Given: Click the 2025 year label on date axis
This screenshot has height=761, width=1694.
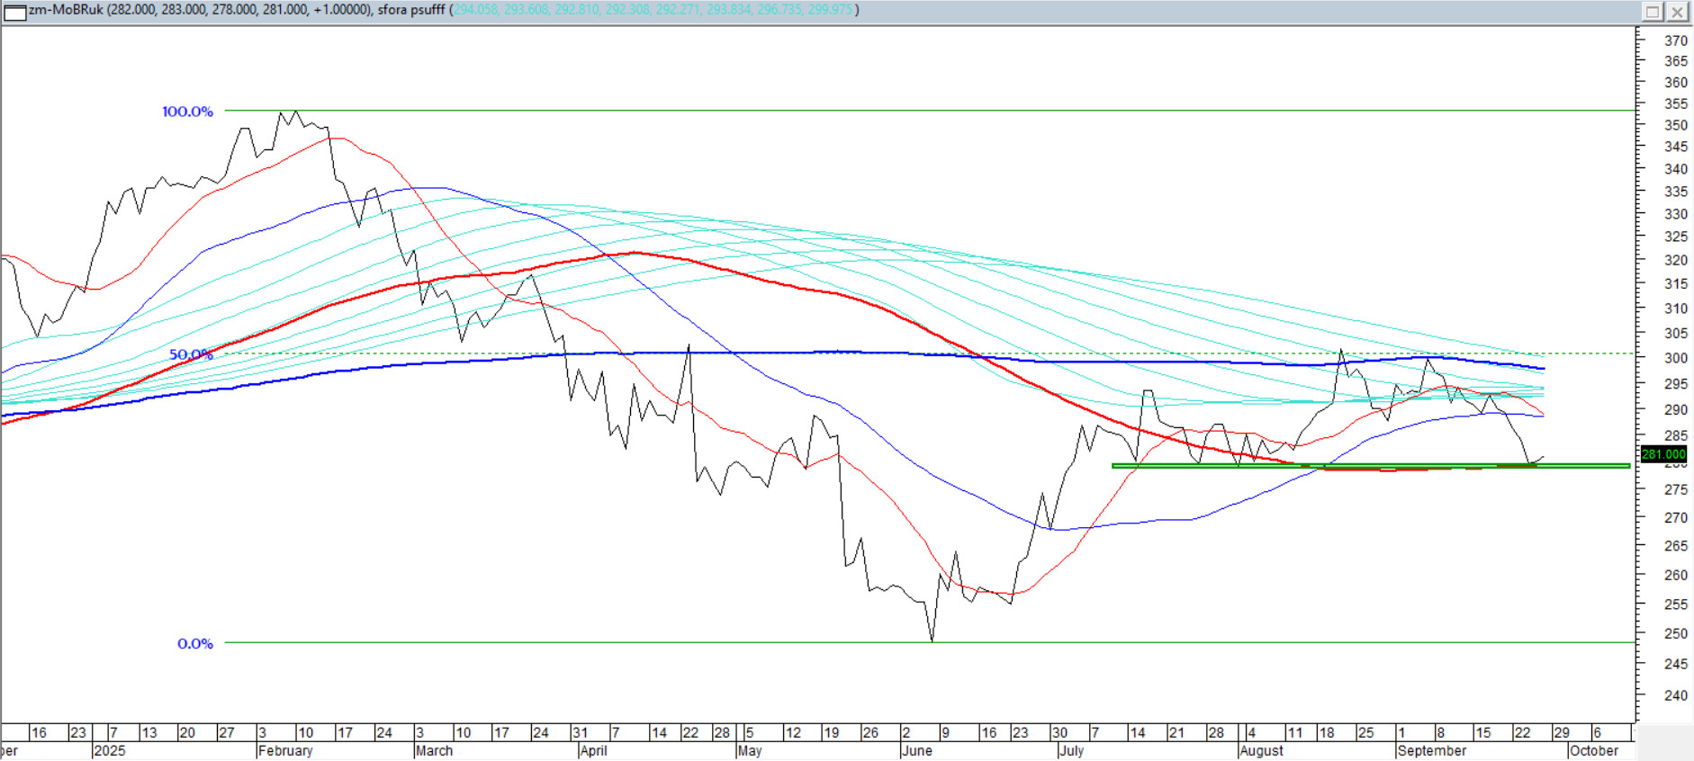Looking at the screenshot, I should [110, 750].
